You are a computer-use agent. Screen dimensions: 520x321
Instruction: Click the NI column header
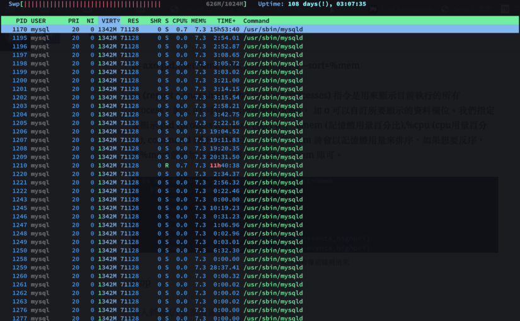tap(91, 21)
